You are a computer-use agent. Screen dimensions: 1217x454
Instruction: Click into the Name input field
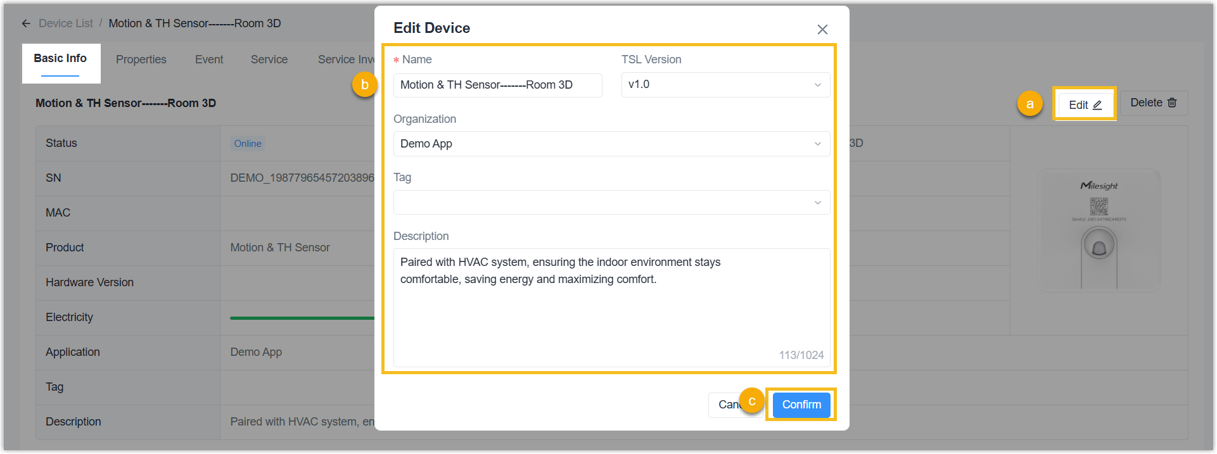[497, 85]
